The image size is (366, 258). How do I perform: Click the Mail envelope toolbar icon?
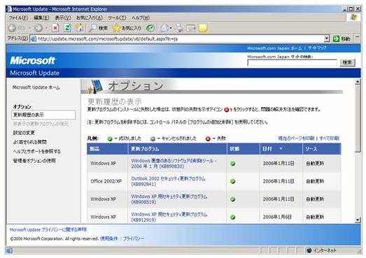(164, 28)
